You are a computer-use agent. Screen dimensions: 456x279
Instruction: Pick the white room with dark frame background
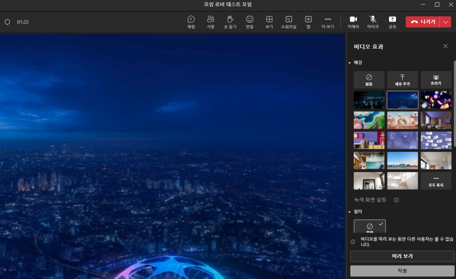pos(369,181)
